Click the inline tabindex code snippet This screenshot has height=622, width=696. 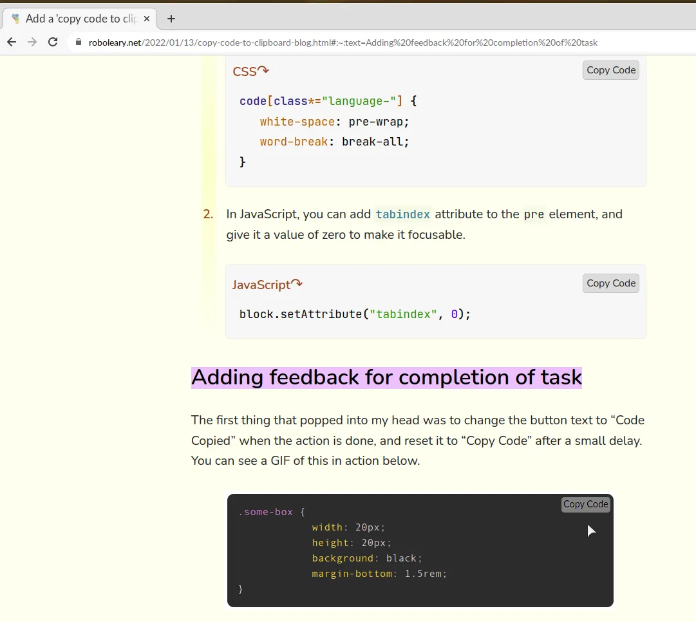point(402,214)
